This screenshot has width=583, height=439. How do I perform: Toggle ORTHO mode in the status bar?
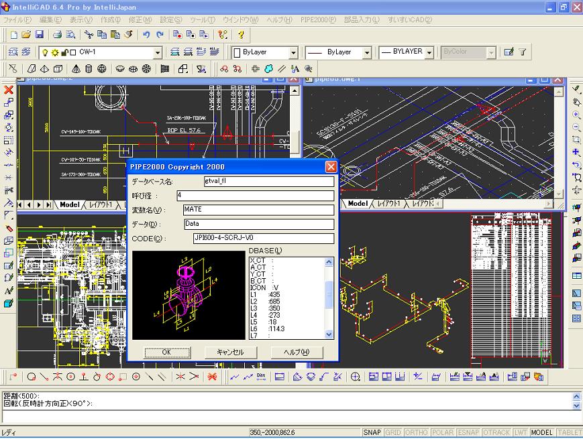(x=417, y=432)
